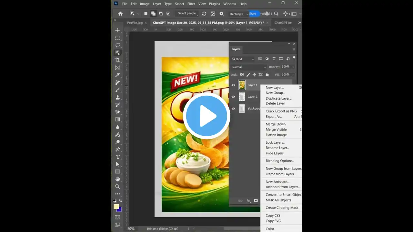Expand the hidden document tabs chevron
Viewport: 413px width, 232px height.
[299, 23]
